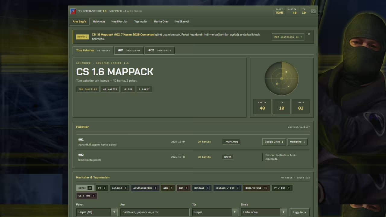The image size is (386, 217).
Task: Select the Tüm Paketler pack tab
Action: 93,50
